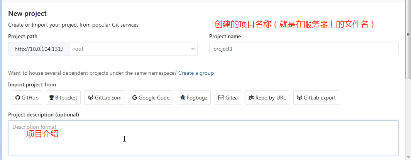Click the Project path label
This screenshot has width=411, height=160.
point(22,36)
